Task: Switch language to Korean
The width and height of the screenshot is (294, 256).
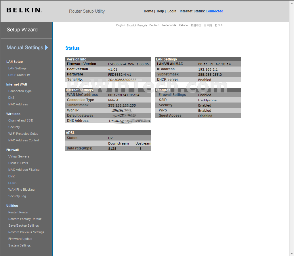Action: click(219, 25)
